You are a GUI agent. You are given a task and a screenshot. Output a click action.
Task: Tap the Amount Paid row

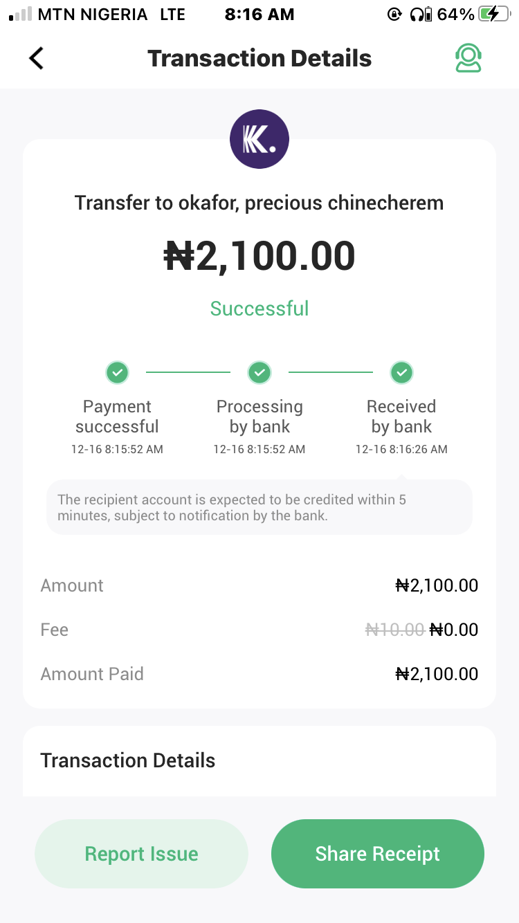click(259, 674)
